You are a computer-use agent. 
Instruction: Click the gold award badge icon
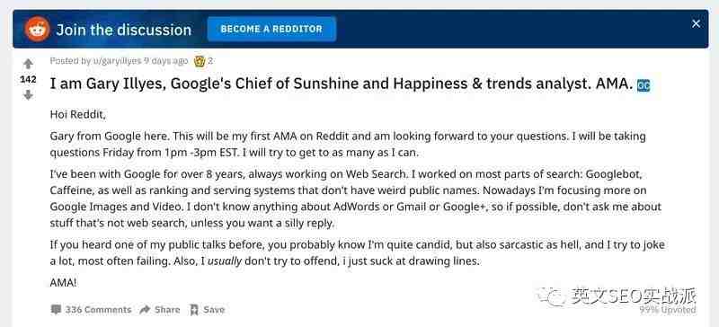tap(199, 61)
